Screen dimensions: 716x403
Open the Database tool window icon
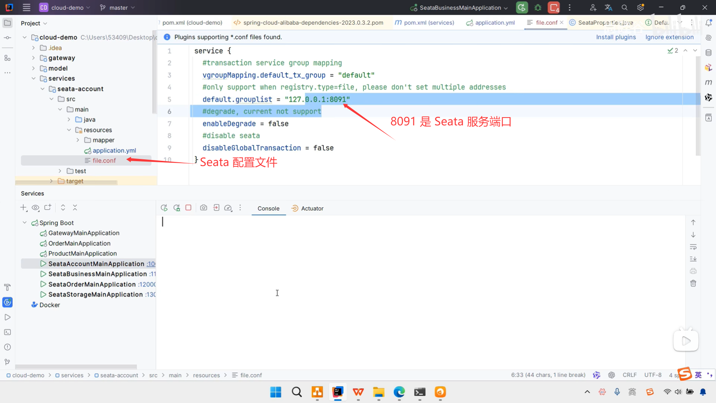tap(709, 53)
